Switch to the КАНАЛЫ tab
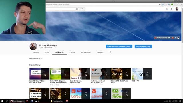 point(72,52)
